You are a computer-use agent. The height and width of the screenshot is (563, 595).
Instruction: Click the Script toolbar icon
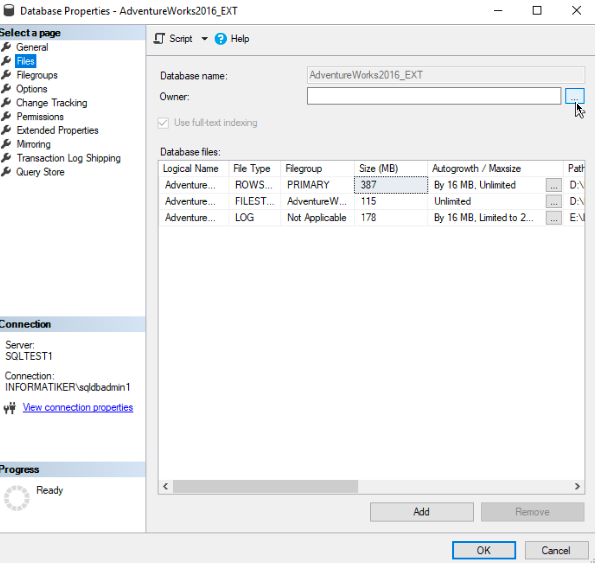click(159, 39)
